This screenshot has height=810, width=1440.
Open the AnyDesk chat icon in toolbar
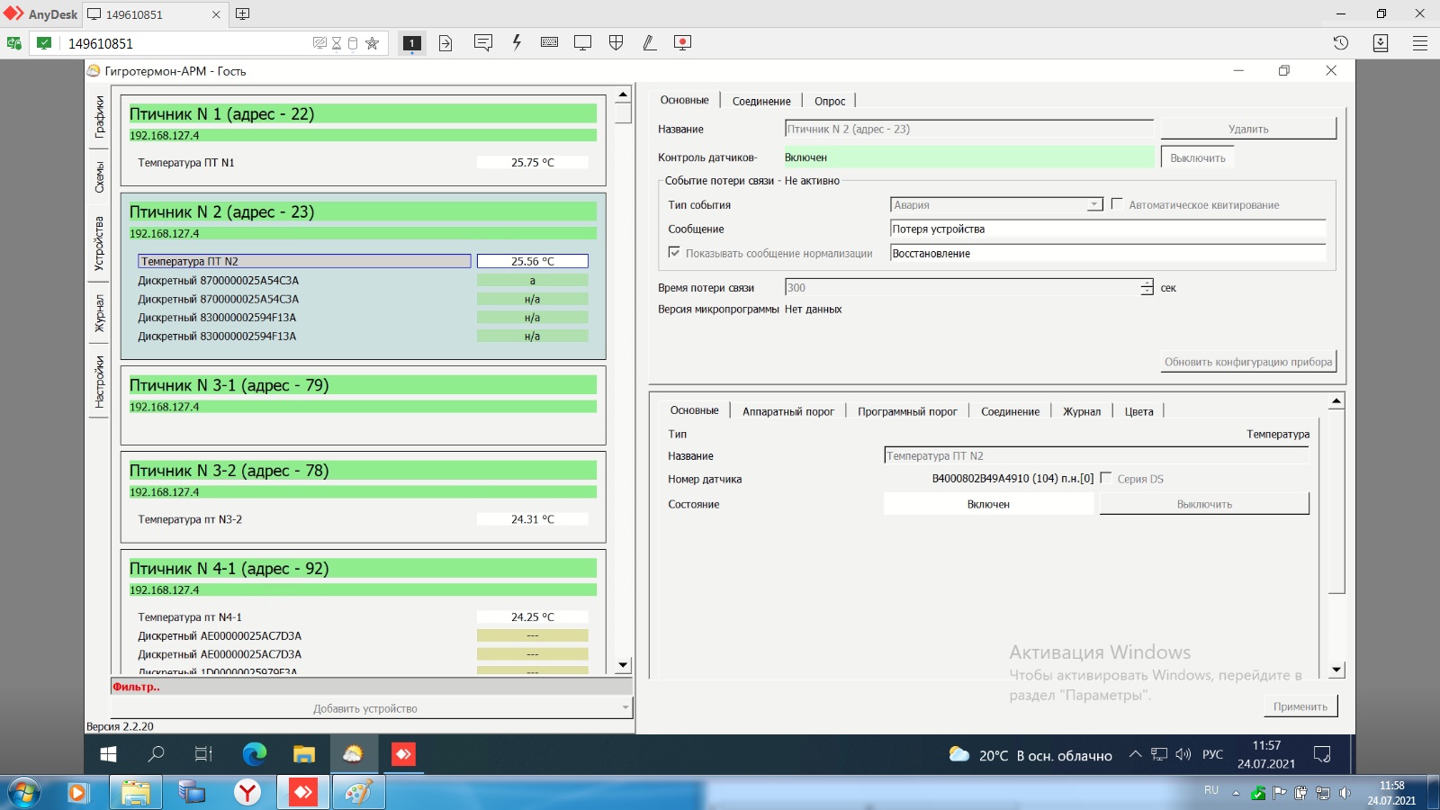click(483, 42)
